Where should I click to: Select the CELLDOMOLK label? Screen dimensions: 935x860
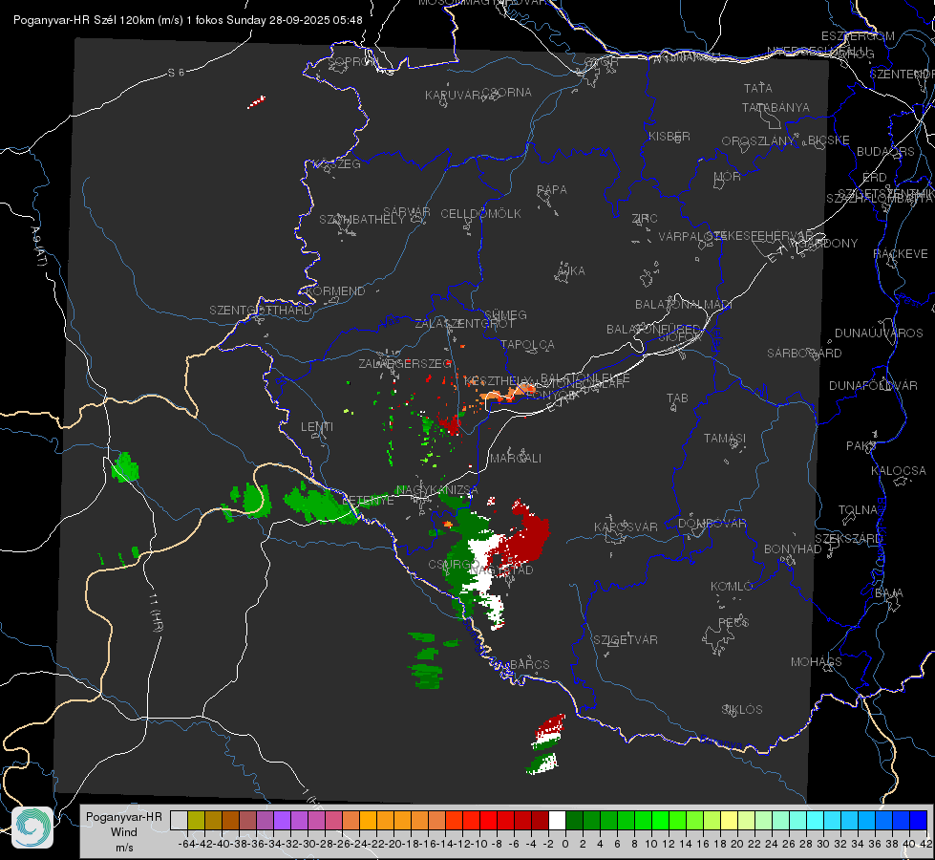[x=481, y=214]
